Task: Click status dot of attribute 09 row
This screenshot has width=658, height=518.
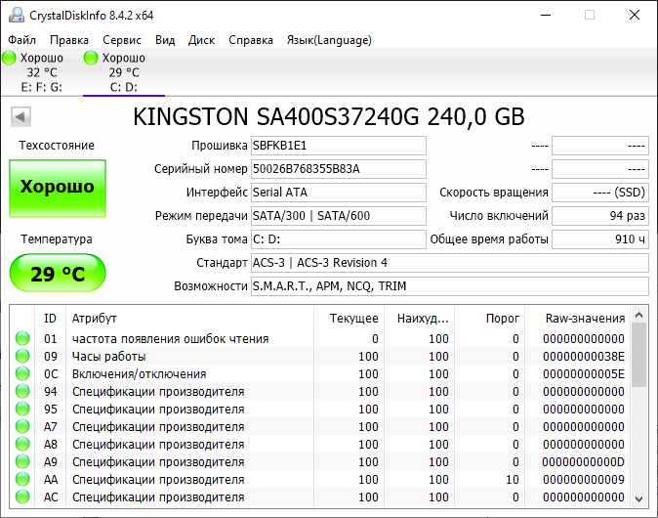Action: point(22,357)
